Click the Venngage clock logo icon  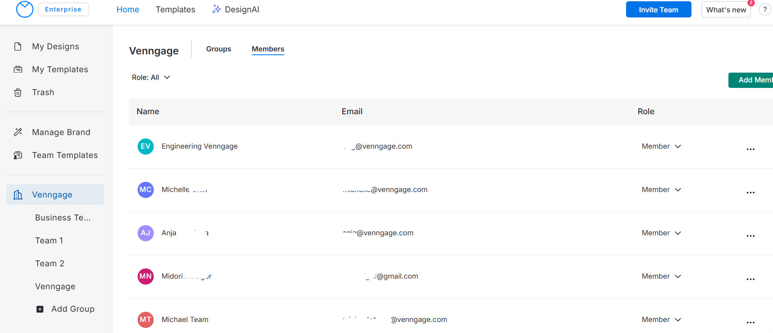tap(25, 9)
